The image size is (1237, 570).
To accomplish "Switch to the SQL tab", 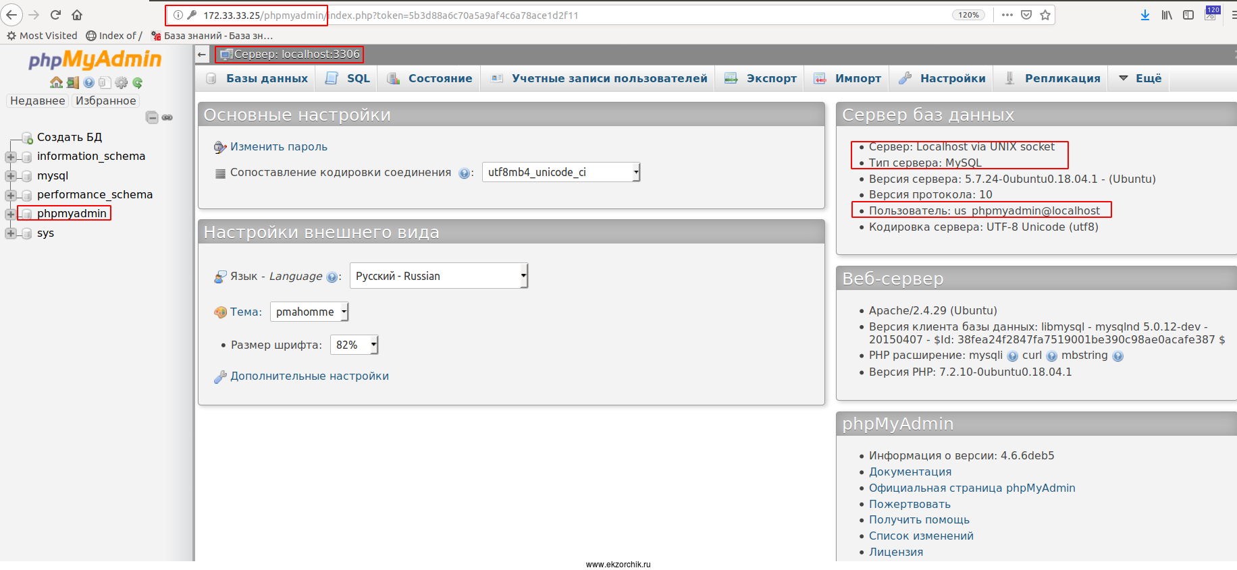I will click(347, 78).
